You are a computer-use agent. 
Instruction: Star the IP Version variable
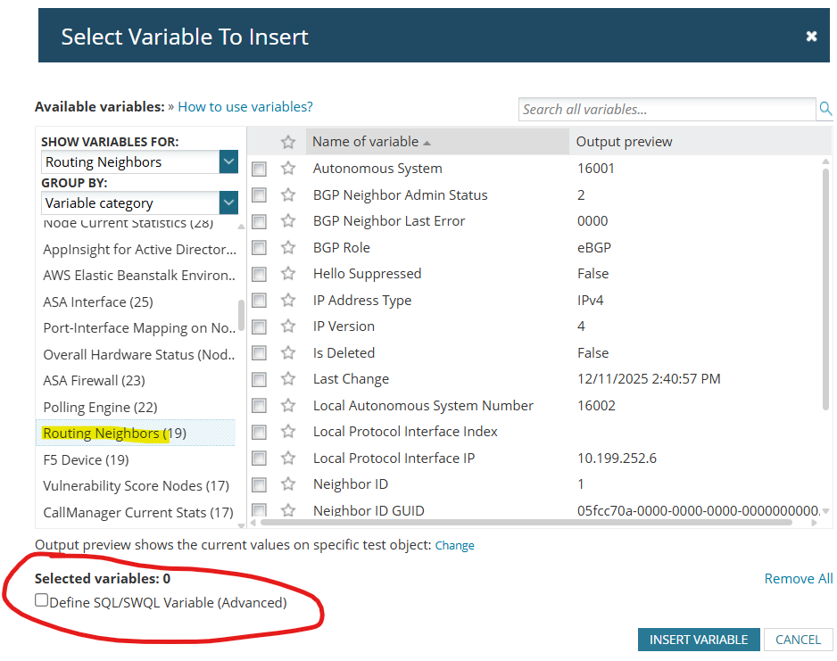click(288, 326)
